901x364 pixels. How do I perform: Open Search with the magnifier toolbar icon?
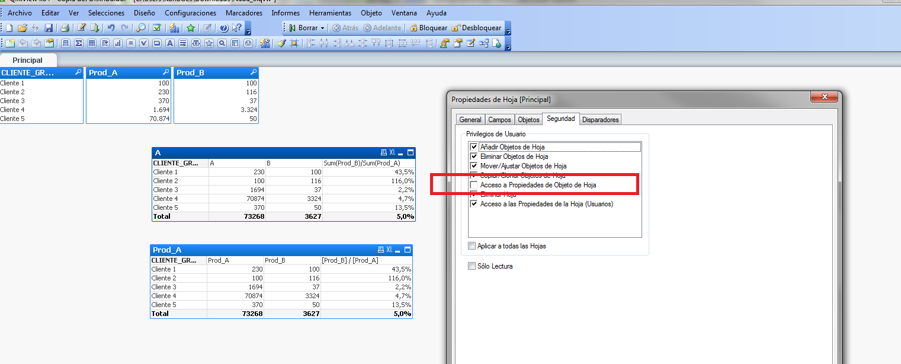click(140, 28)
